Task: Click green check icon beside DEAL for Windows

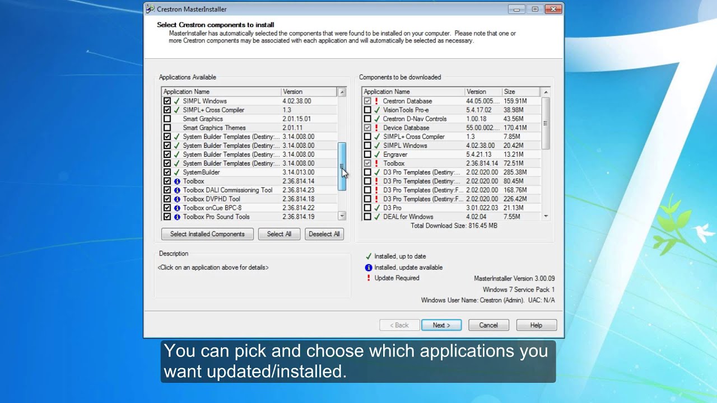Action: 377,217
